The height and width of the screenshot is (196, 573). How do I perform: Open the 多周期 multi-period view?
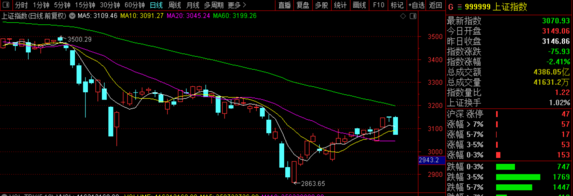pyautogui.click(x=213, y=5)
